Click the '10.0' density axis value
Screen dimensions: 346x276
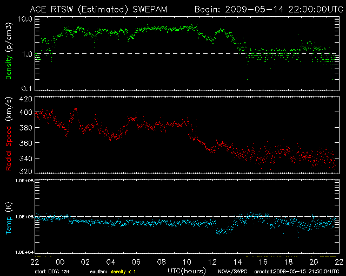[25, 19]
